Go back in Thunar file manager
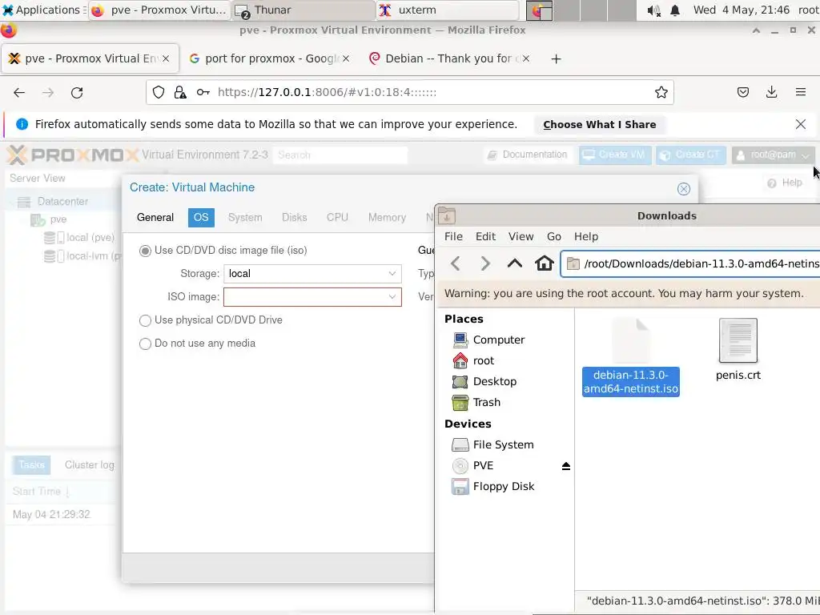Image resolution: width=820 pixels, height=615 pixels. click(x=456, y=263)
